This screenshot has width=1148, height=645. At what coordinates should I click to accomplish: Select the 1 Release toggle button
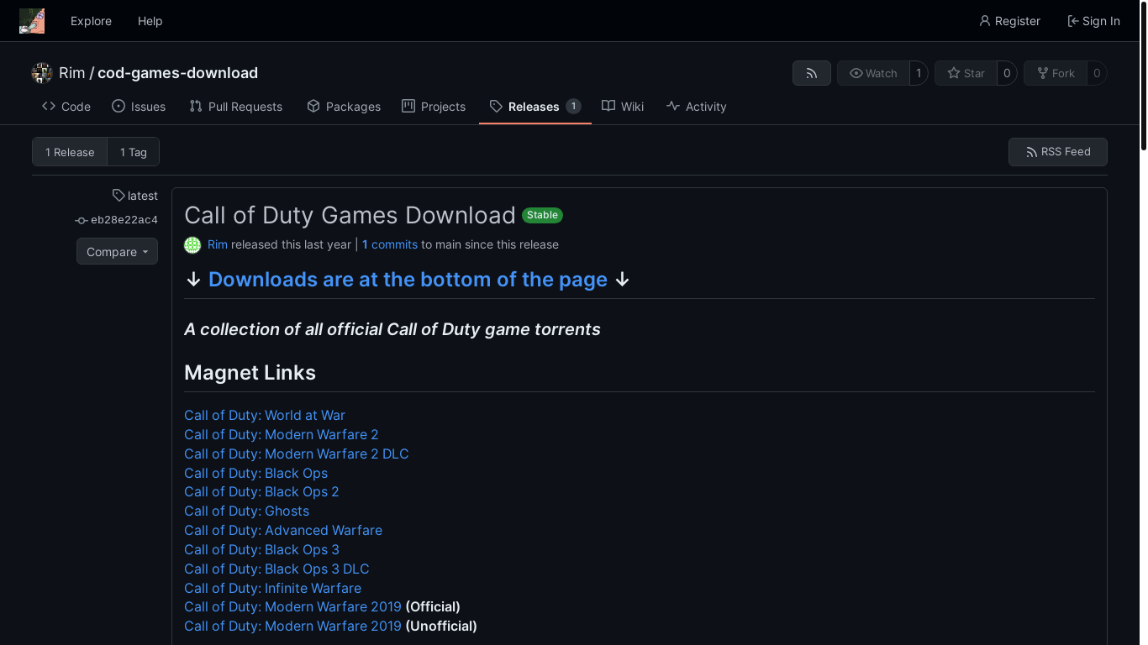tap(70, 152)
